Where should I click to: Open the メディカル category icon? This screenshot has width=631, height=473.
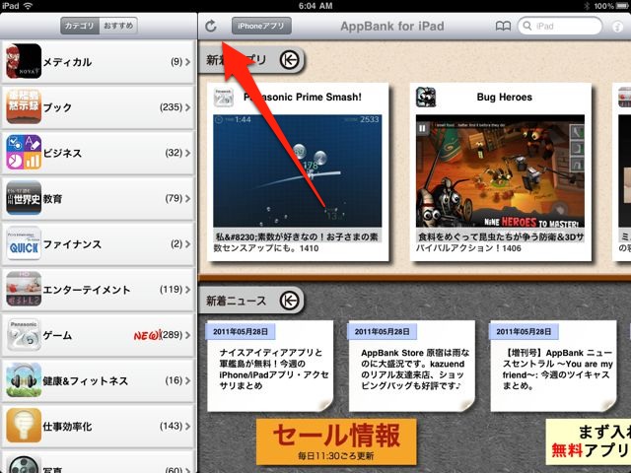[24, 61]
